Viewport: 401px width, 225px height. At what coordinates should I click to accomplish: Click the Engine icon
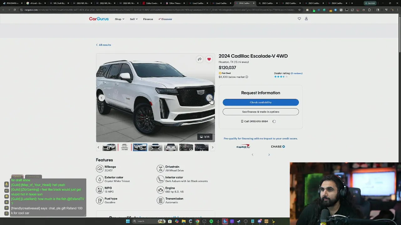tap(160, 190)
